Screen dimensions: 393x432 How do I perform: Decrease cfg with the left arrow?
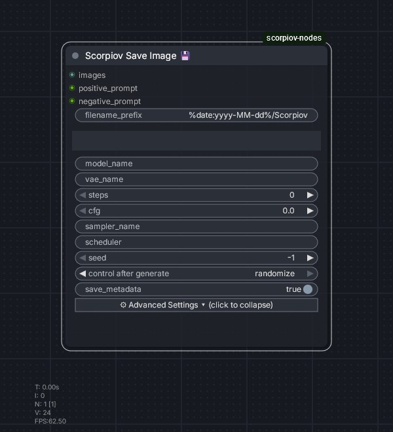click(x=82, y=211)
